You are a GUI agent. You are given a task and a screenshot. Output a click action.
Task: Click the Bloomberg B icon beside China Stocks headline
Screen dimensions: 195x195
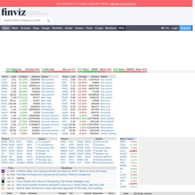click(3, 181)
